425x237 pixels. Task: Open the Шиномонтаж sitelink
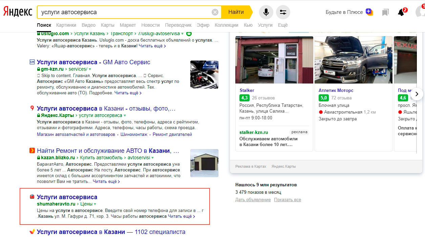click(x=134, y=135)
